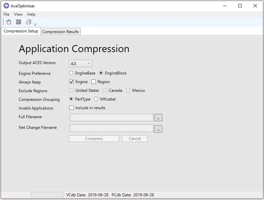
Task: Click the Always Keep label
Action: coord(30,82)
